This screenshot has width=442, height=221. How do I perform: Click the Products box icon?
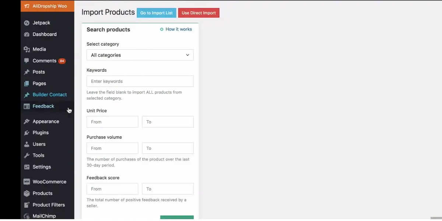tap(27, 193)
